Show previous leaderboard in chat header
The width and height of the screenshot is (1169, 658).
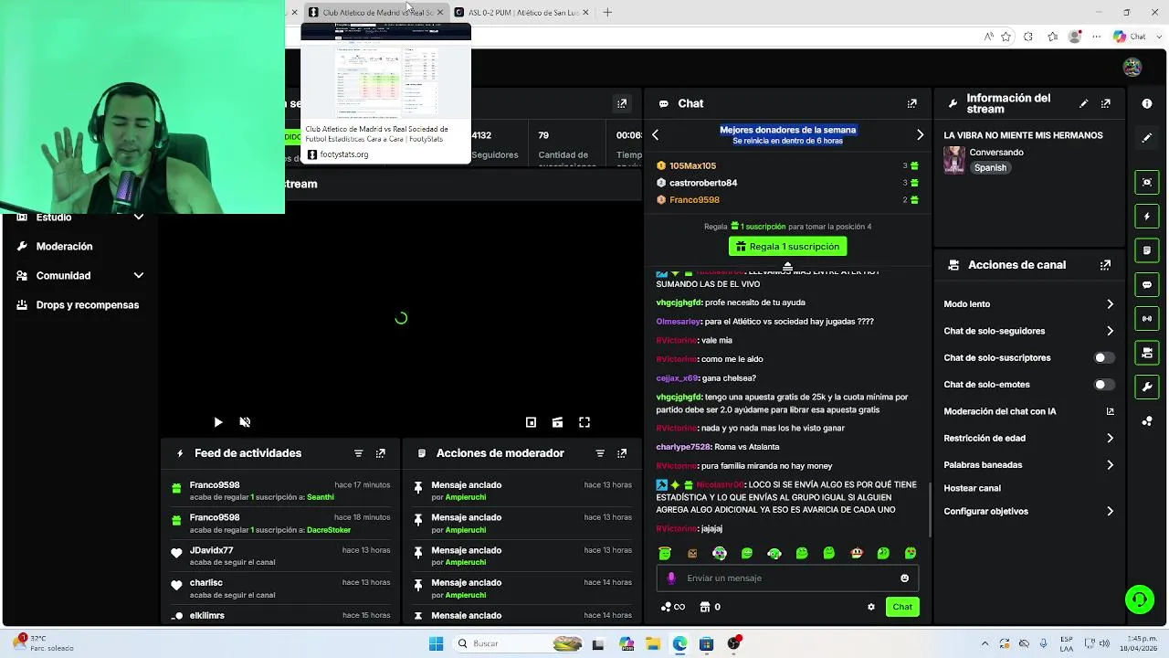tap(655, 134)
